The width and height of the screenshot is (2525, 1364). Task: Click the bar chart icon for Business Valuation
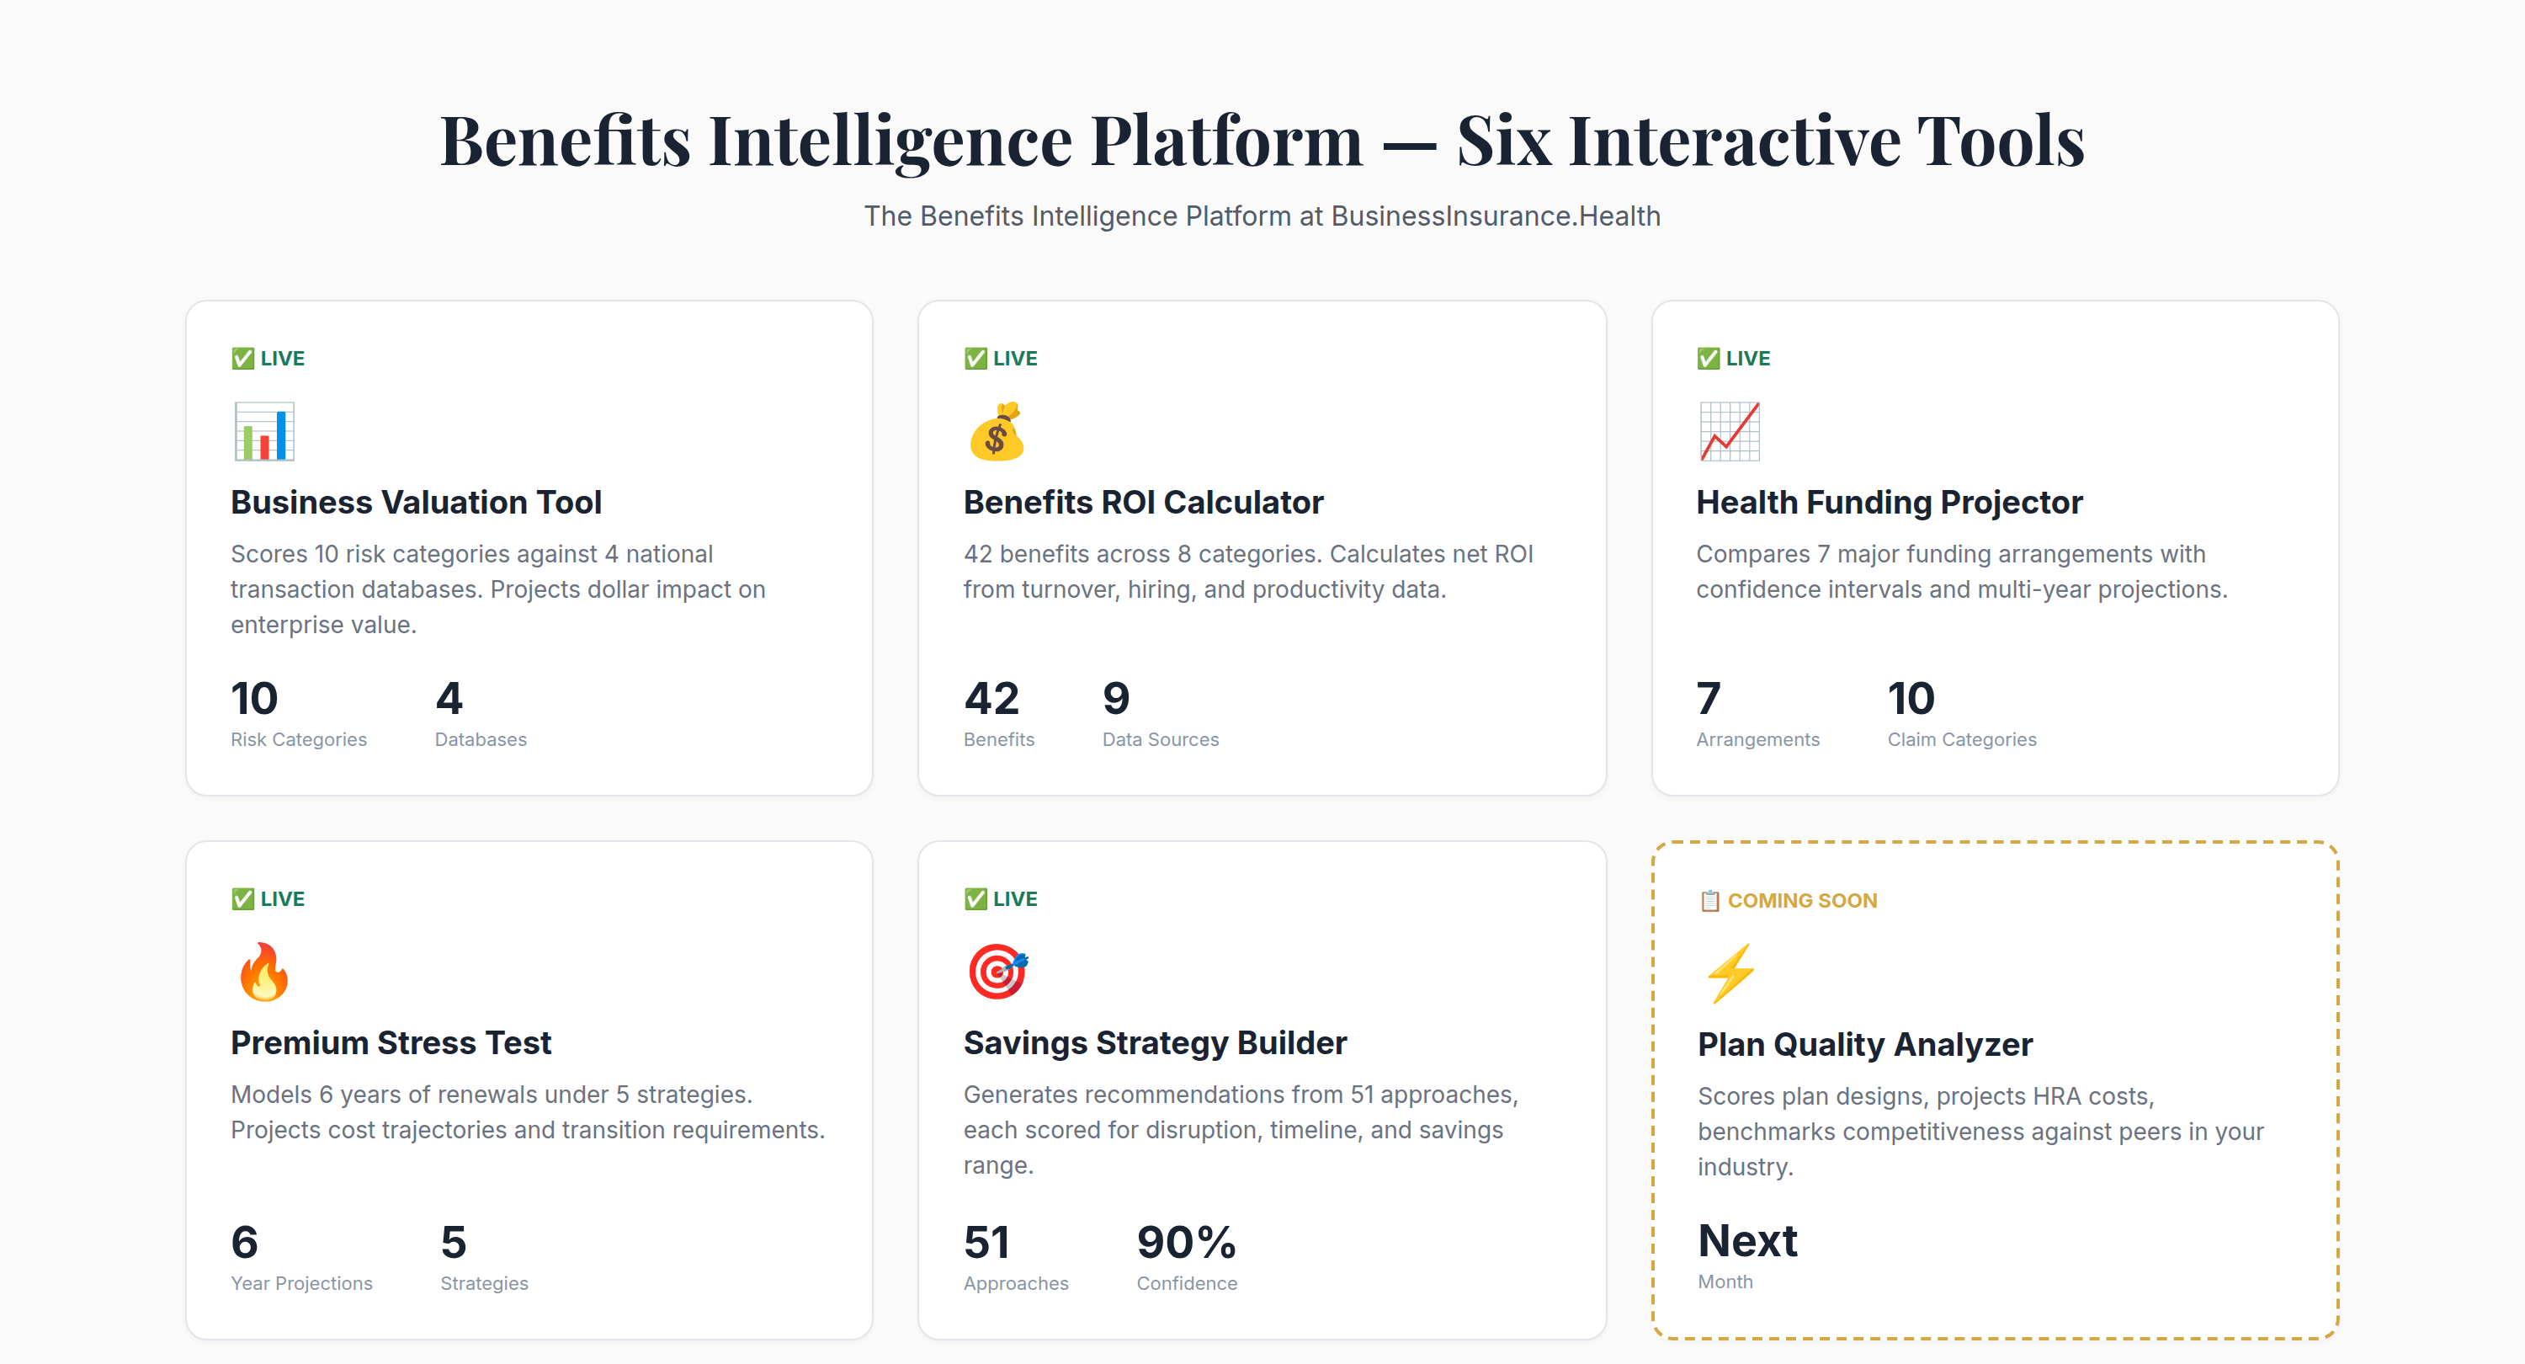(x=263, y=431)
